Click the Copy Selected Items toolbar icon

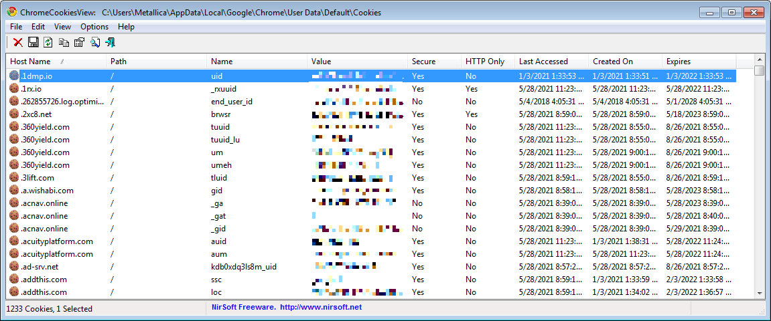(64, 43)
